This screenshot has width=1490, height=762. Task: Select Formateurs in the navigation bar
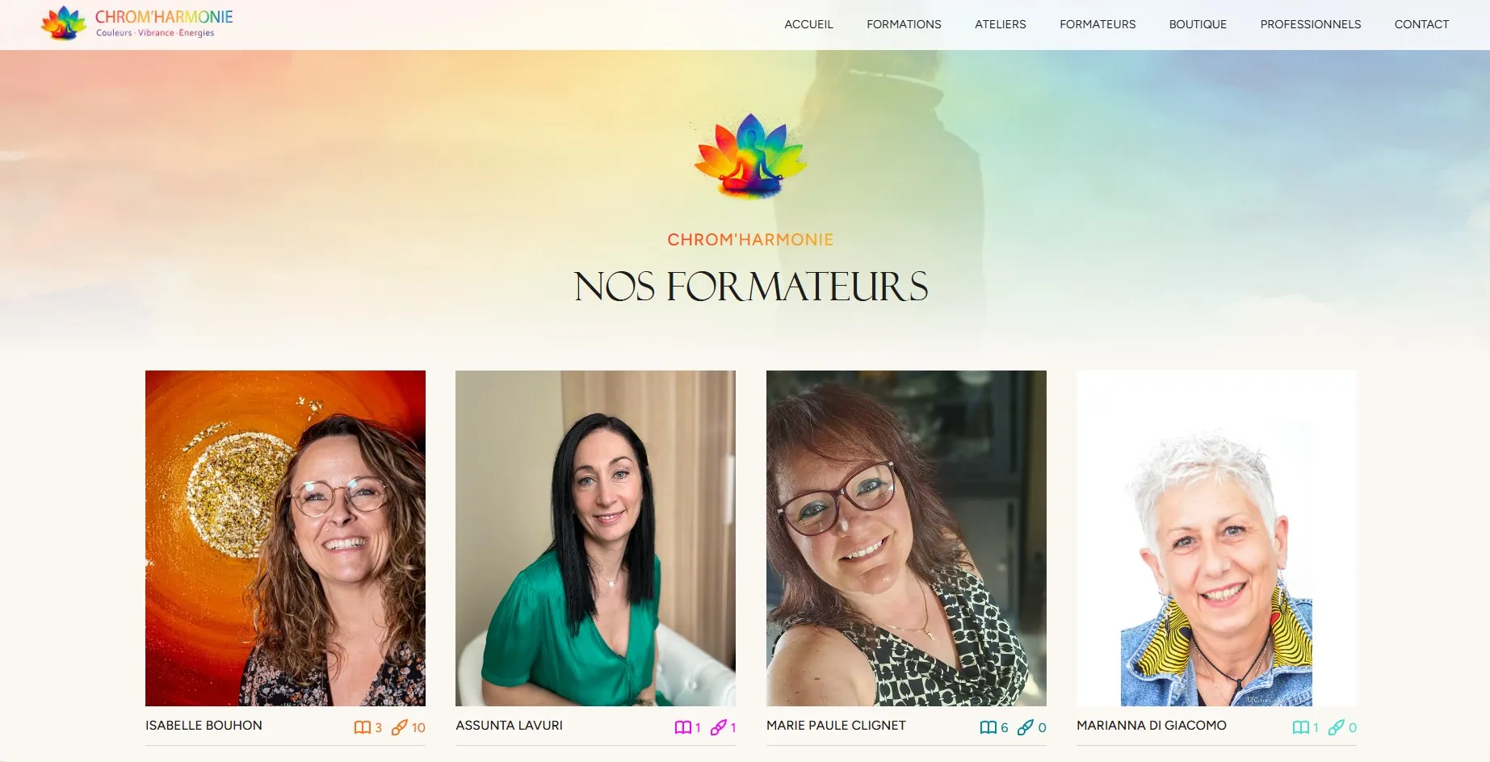pyautogui.click(x=1098, y=24)
